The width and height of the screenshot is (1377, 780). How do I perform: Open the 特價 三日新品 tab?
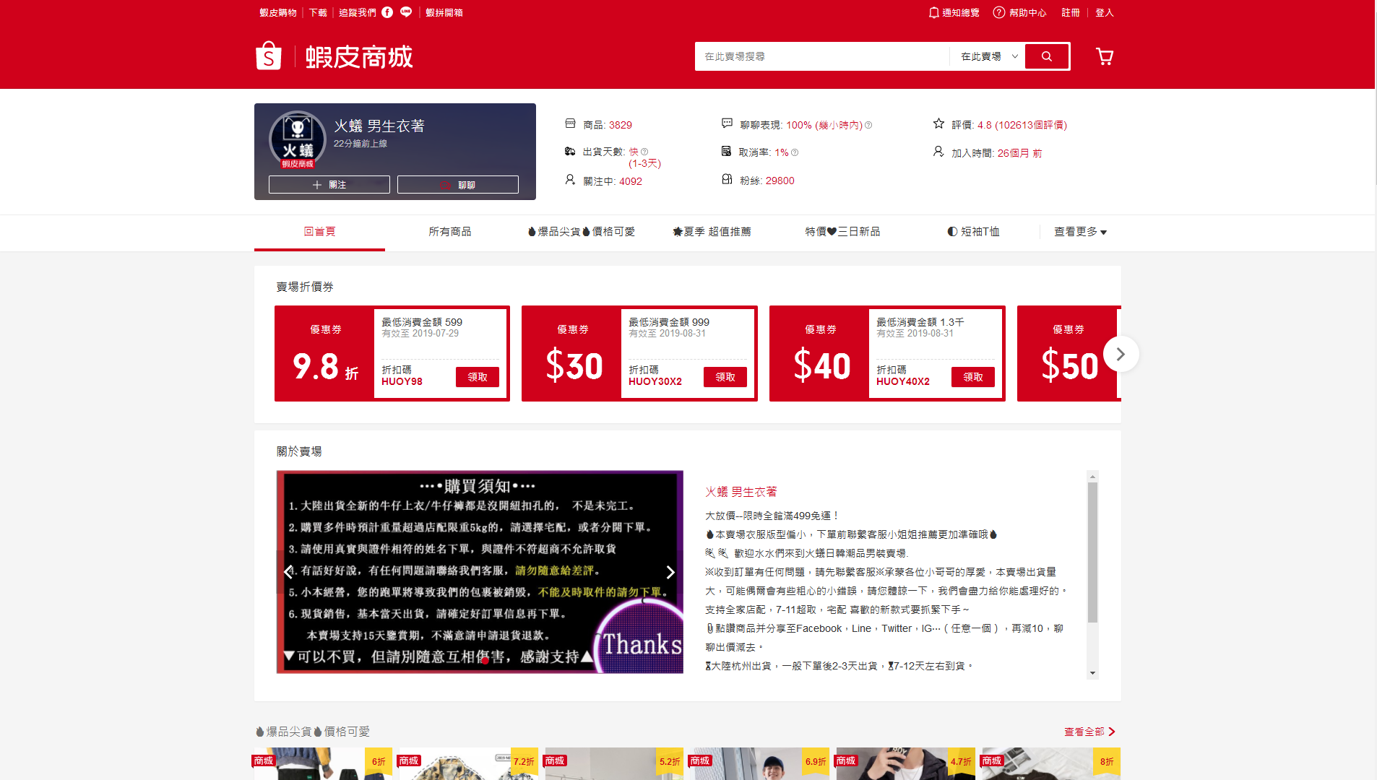point(842,232)
